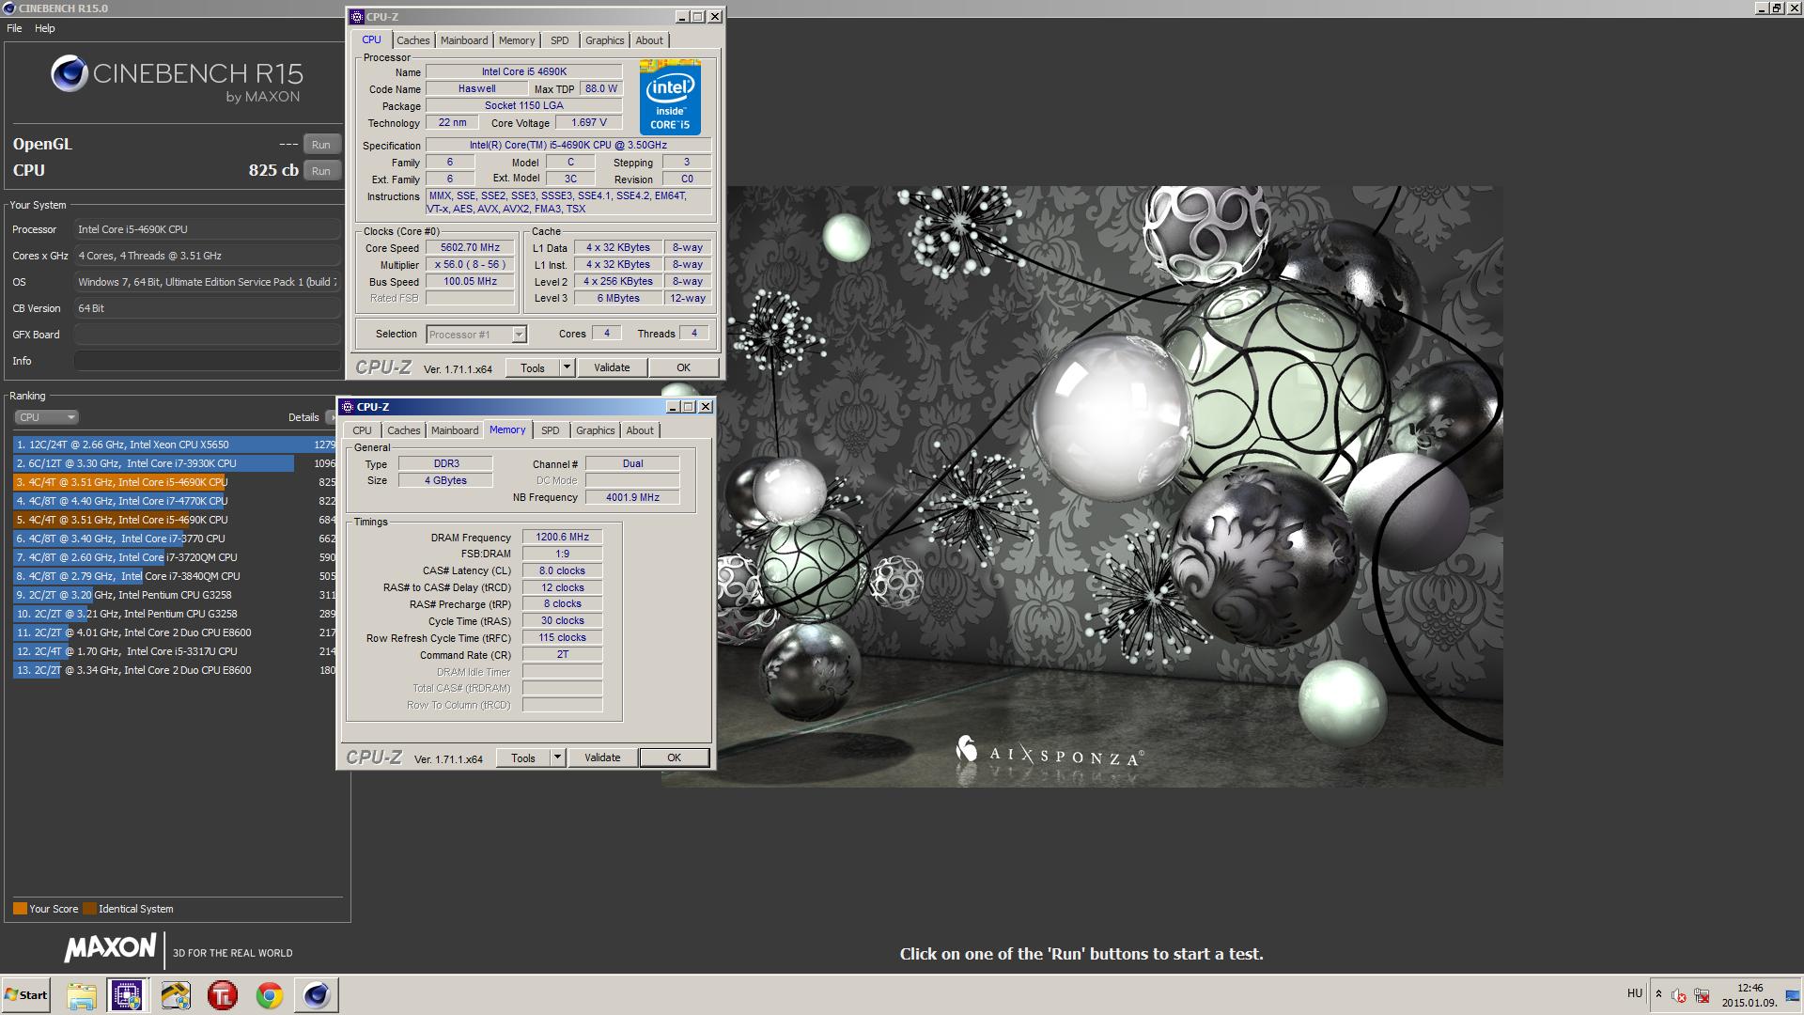1804x1015 pixels.
Task: Open the red TL taskbar application
Action: 223,995
